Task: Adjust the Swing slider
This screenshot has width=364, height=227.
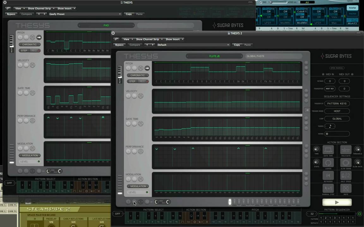Action: [x=337, y=134]
